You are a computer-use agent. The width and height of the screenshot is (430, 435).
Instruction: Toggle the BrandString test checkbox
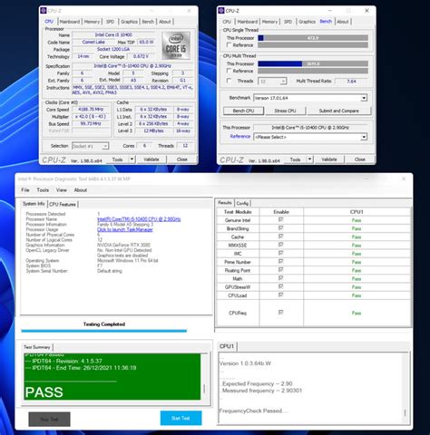(x=281, y=228)
